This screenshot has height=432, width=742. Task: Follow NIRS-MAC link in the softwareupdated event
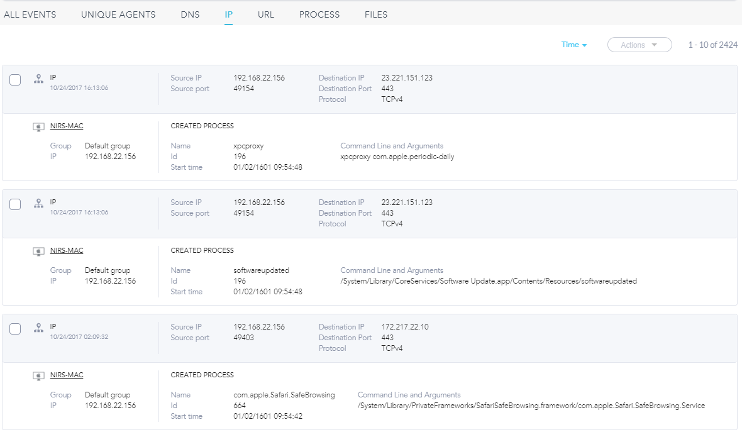click(67, 250)
